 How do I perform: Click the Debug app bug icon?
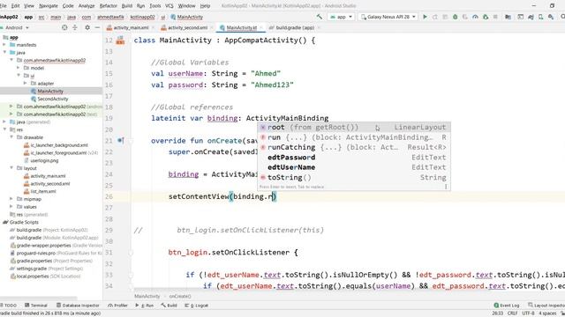456,17
